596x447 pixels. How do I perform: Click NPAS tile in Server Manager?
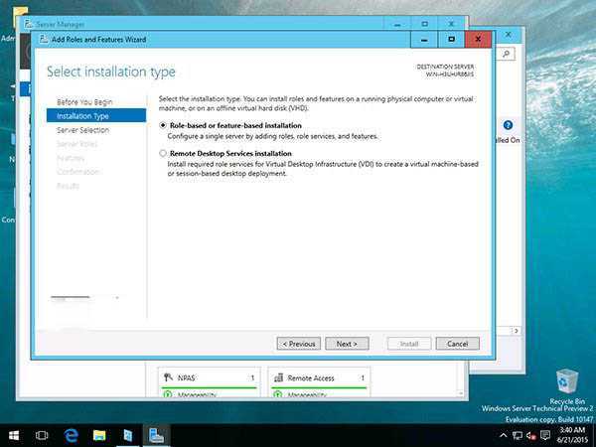coord(210,382)
